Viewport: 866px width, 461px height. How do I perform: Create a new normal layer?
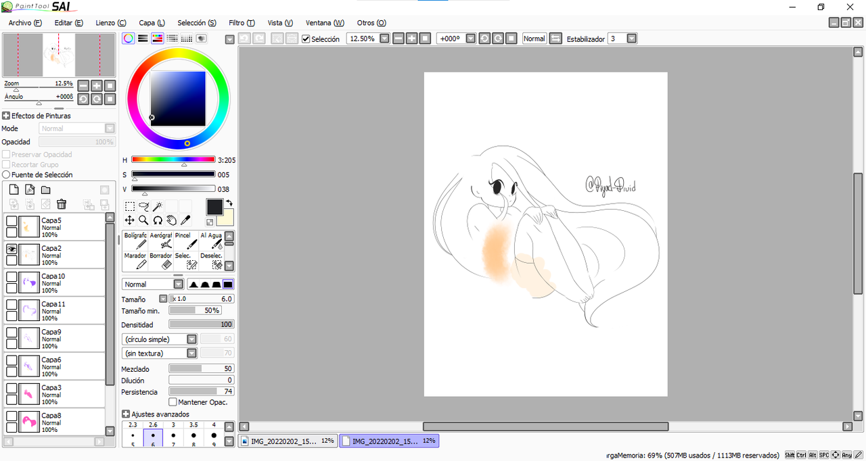click(14, 189)
